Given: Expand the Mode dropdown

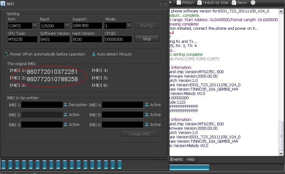Looking at the screenshot, I should tap(129, 26).
